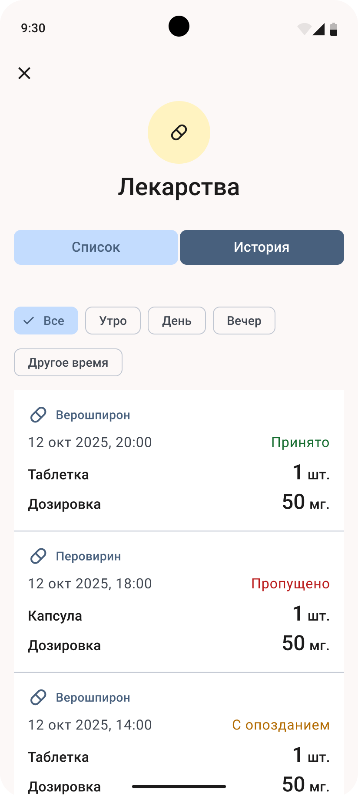Tap the cellular signal icon
Image resolution: width=358 pixels, height=797 pixels.
[318, 29]
